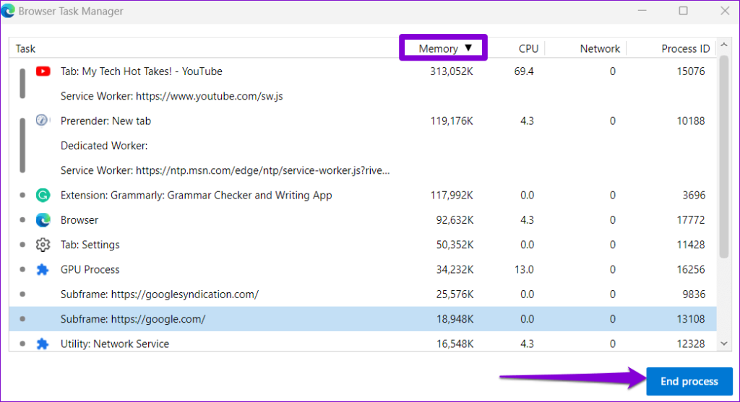Click the Edge logo in the title bar
This screenshot has height=402, width=740.
point(7,11)
